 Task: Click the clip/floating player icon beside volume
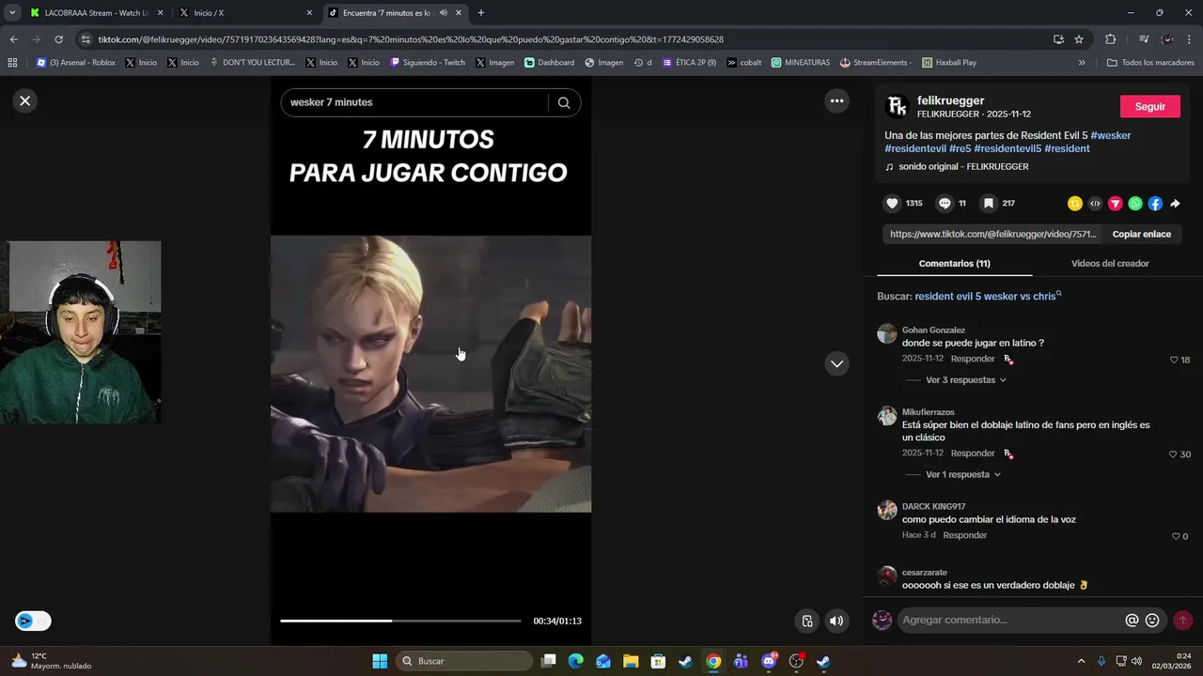click(x=806, y=621)
